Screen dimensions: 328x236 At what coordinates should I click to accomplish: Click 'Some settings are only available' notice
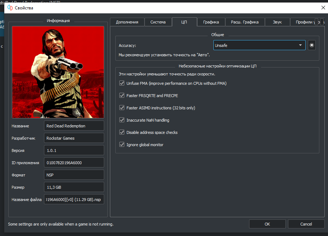(x=61, y=224)
